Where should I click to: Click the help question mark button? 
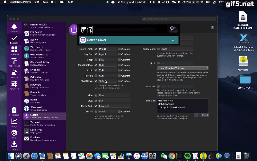coord(212,27)
